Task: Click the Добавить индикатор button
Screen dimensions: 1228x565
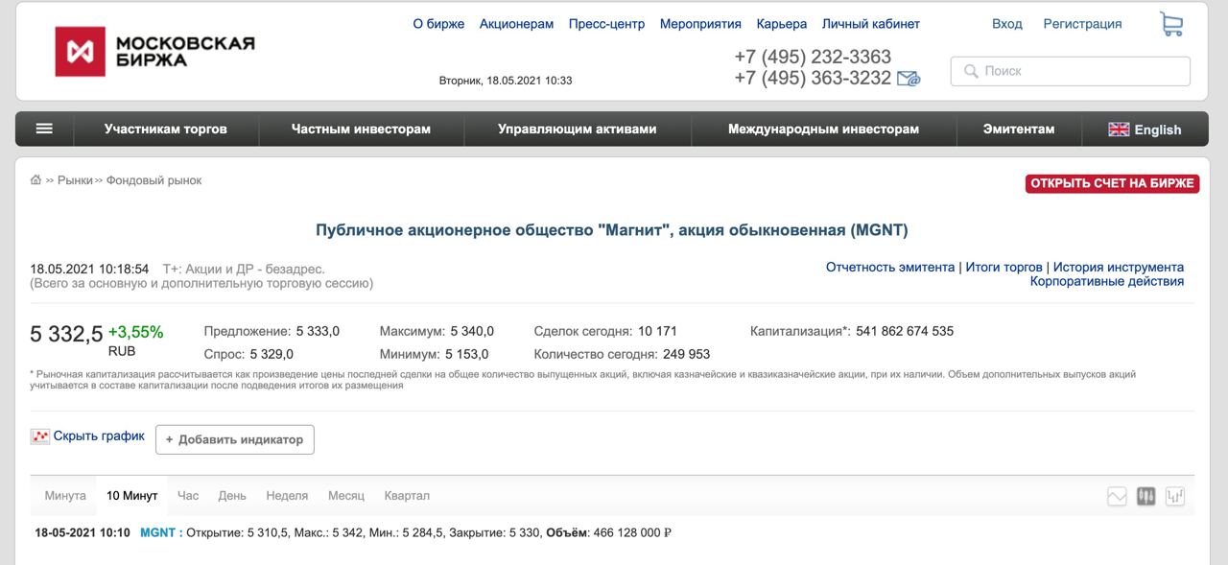Action: point(235,439)
